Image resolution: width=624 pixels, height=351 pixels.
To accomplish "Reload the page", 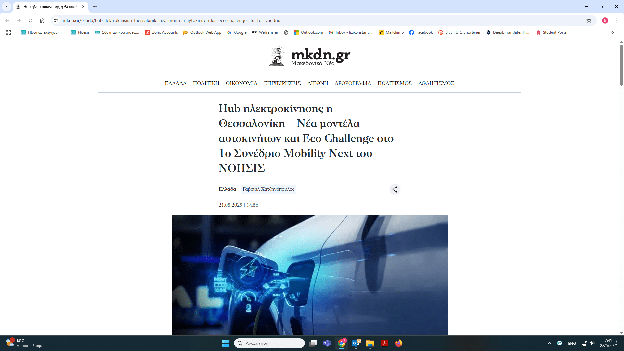I will click(x=31, y=20).
